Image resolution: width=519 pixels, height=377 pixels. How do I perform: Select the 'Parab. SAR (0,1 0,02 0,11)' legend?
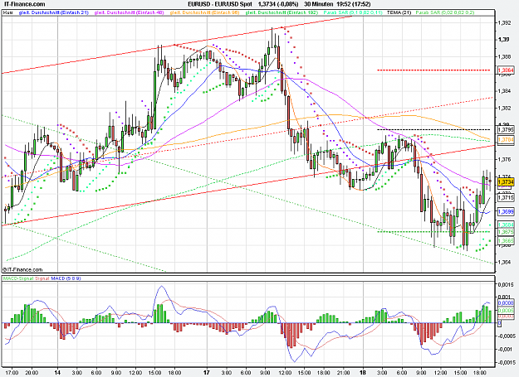pos(353,12)
